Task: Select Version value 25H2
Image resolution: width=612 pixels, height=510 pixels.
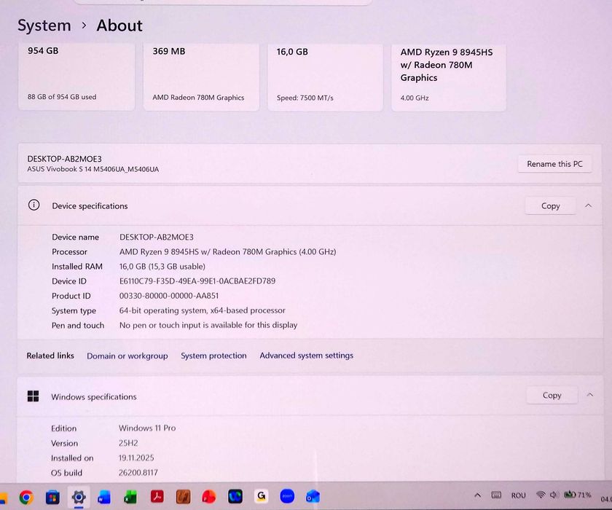Action: coord(128,443)
